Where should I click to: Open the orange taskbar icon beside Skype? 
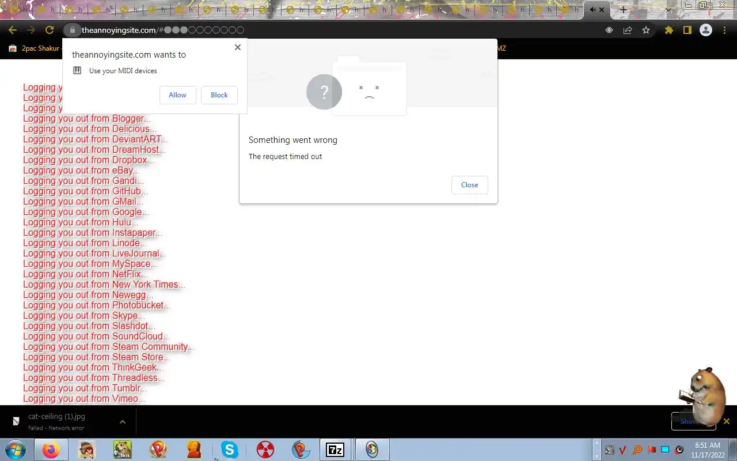point(194,449)
